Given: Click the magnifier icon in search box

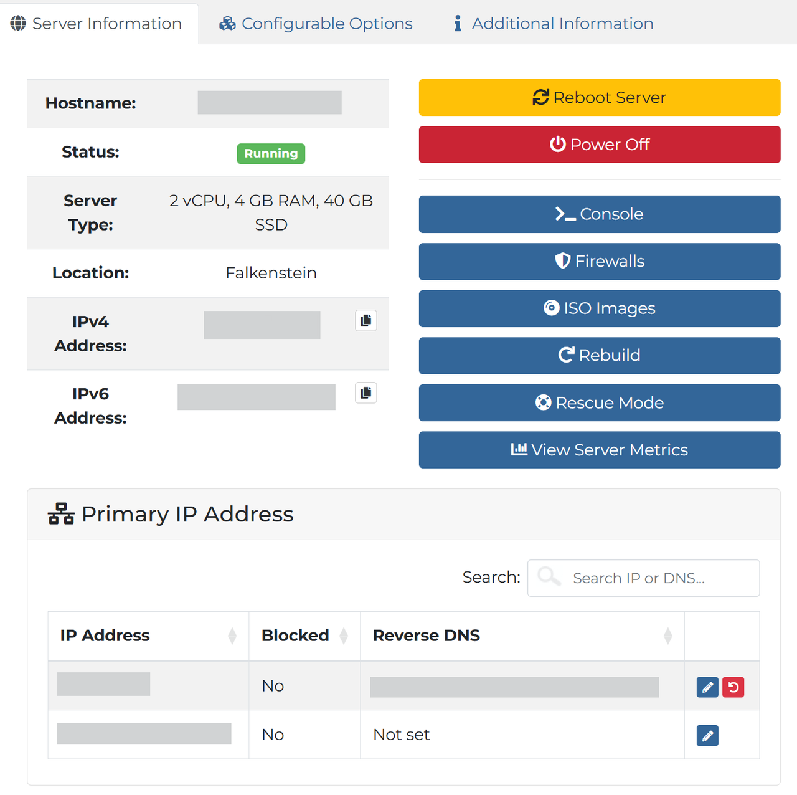Looking at the screenshot, I should (549, 577).
